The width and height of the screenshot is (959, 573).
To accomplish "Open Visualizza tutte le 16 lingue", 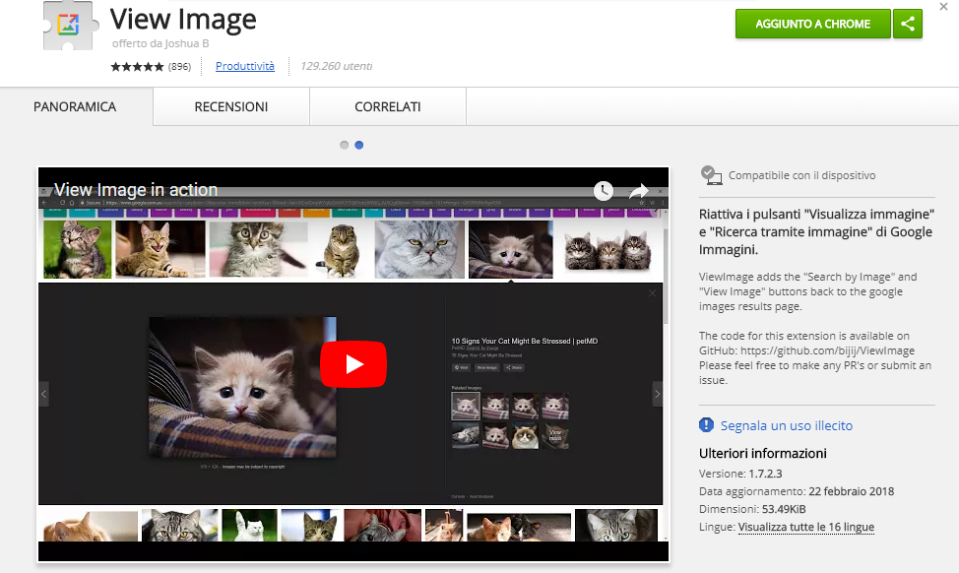I will click(806, 527).
